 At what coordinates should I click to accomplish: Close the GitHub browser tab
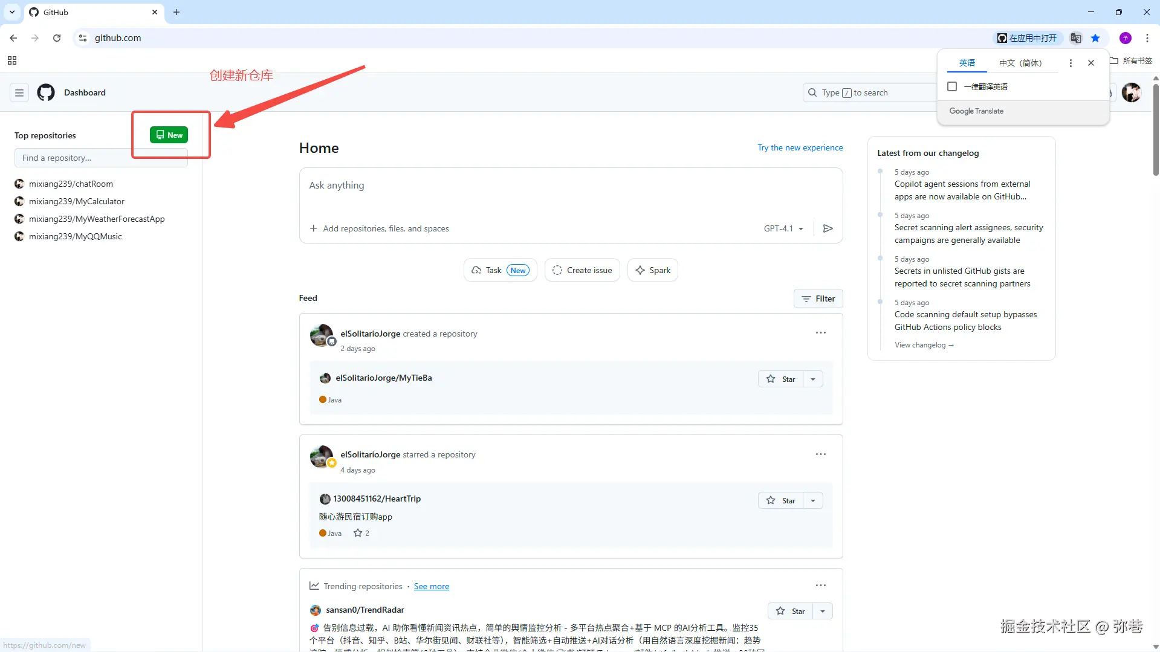click(155, 12)
